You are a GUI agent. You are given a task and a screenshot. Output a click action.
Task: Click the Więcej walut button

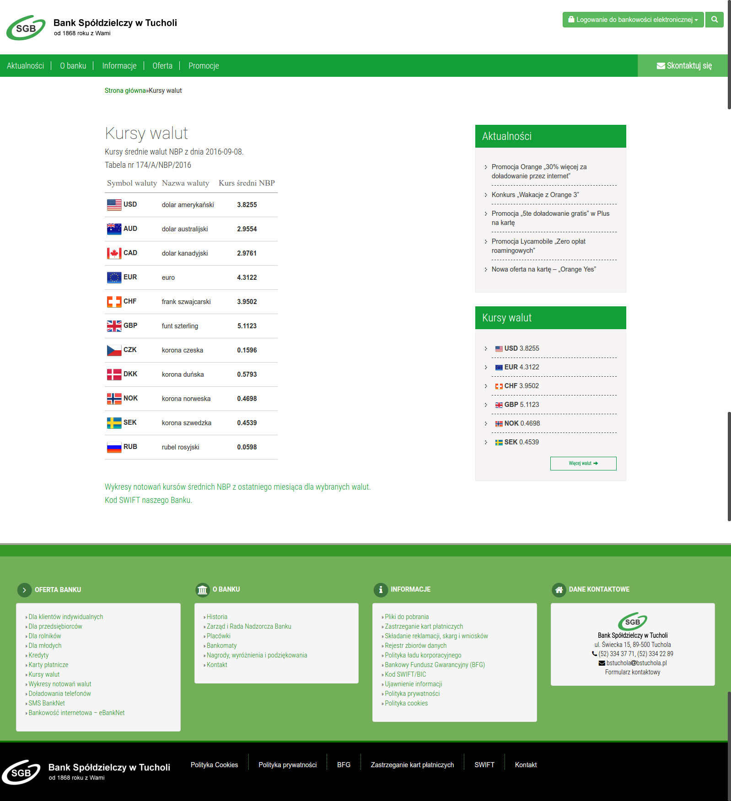(583, 464)
